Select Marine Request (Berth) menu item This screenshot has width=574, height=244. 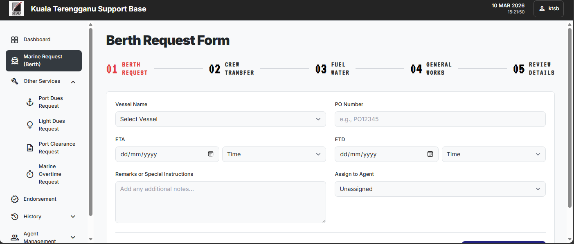point(44,60)
